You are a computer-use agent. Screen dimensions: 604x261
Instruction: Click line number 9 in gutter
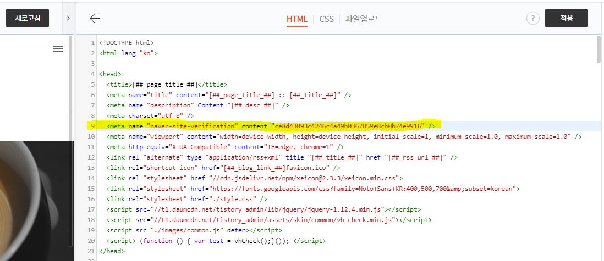(x=92, y=126)
